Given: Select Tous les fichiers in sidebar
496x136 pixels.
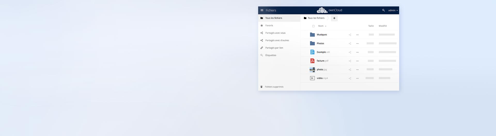Looking at the screenshot, I should click(279, 18).
